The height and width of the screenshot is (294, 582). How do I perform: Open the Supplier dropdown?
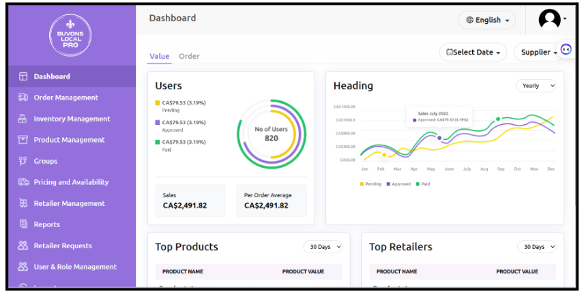(539, 53)
